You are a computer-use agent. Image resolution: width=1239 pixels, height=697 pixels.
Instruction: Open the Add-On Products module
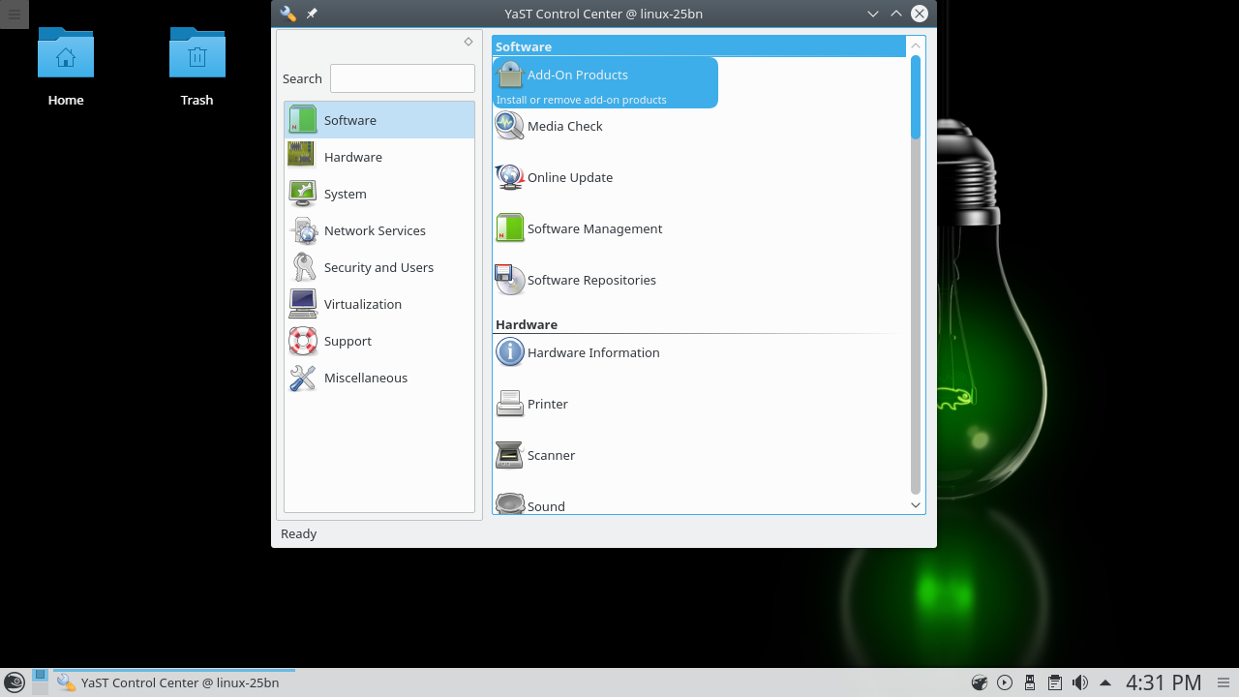[577, 76]
